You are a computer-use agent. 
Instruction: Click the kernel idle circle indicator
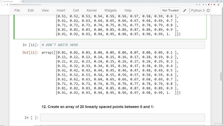tap(208, 10)
